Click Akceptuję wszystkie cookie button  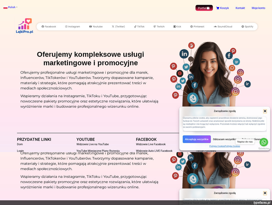click(197, 139)
